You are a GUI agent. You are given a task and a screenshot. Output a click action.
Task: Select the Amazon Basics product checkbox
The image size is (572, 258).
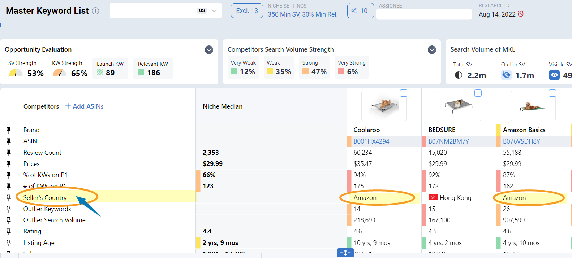pyautogui.click(x=552, y=93)
